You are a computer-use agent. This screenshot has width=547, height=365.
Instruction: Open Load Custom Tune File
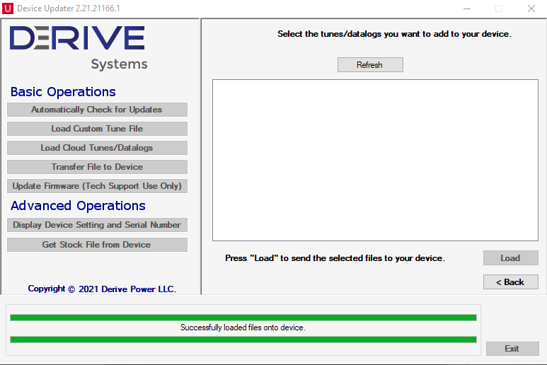click(97, 129)
